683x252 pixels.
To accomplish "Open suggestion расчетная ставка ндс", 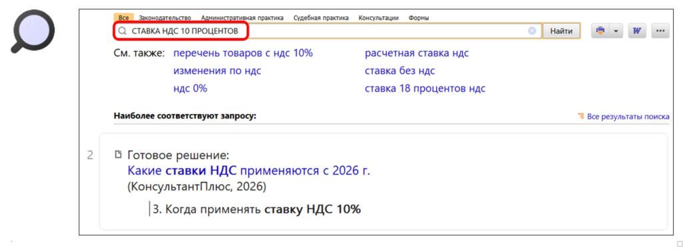I will pyautogui.click(x=417, y=53).
